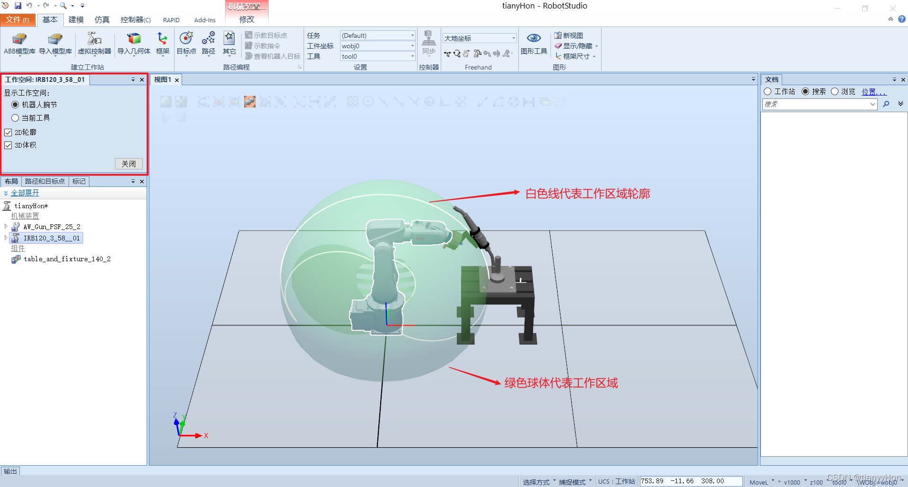Uncheck the 2D outline (2D轮廓) checkbox
Viewport: 908px width, 487px height.
pos(8,133)
